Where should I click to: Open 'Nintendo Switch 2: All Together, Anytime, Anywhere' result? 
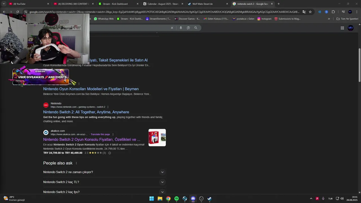pyautogui.click(x=86, y=112)
